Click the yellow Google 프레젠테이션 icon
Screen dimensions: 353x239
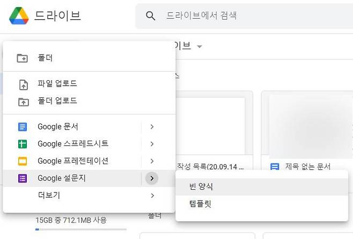pos(23,161)
